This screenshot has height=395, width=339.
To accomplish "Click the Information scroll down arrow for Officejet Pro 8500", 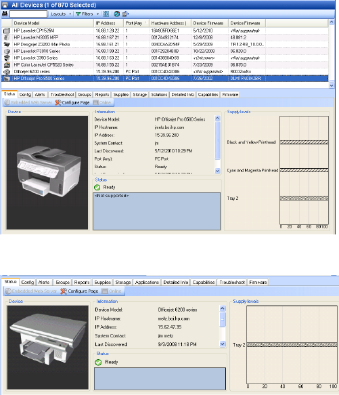I will (x=218, y=171).
